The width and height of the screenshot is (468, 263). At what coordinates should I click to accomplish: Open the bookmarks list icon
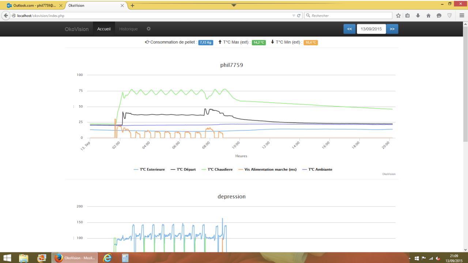pos(408,16)
